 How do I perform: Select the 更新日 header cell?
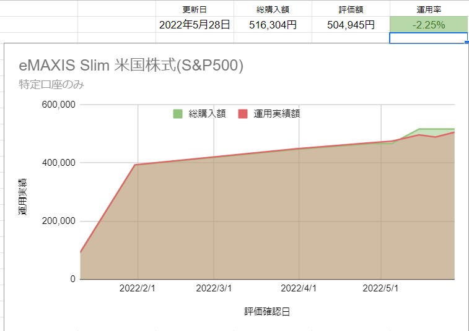(x=195, y=9)
